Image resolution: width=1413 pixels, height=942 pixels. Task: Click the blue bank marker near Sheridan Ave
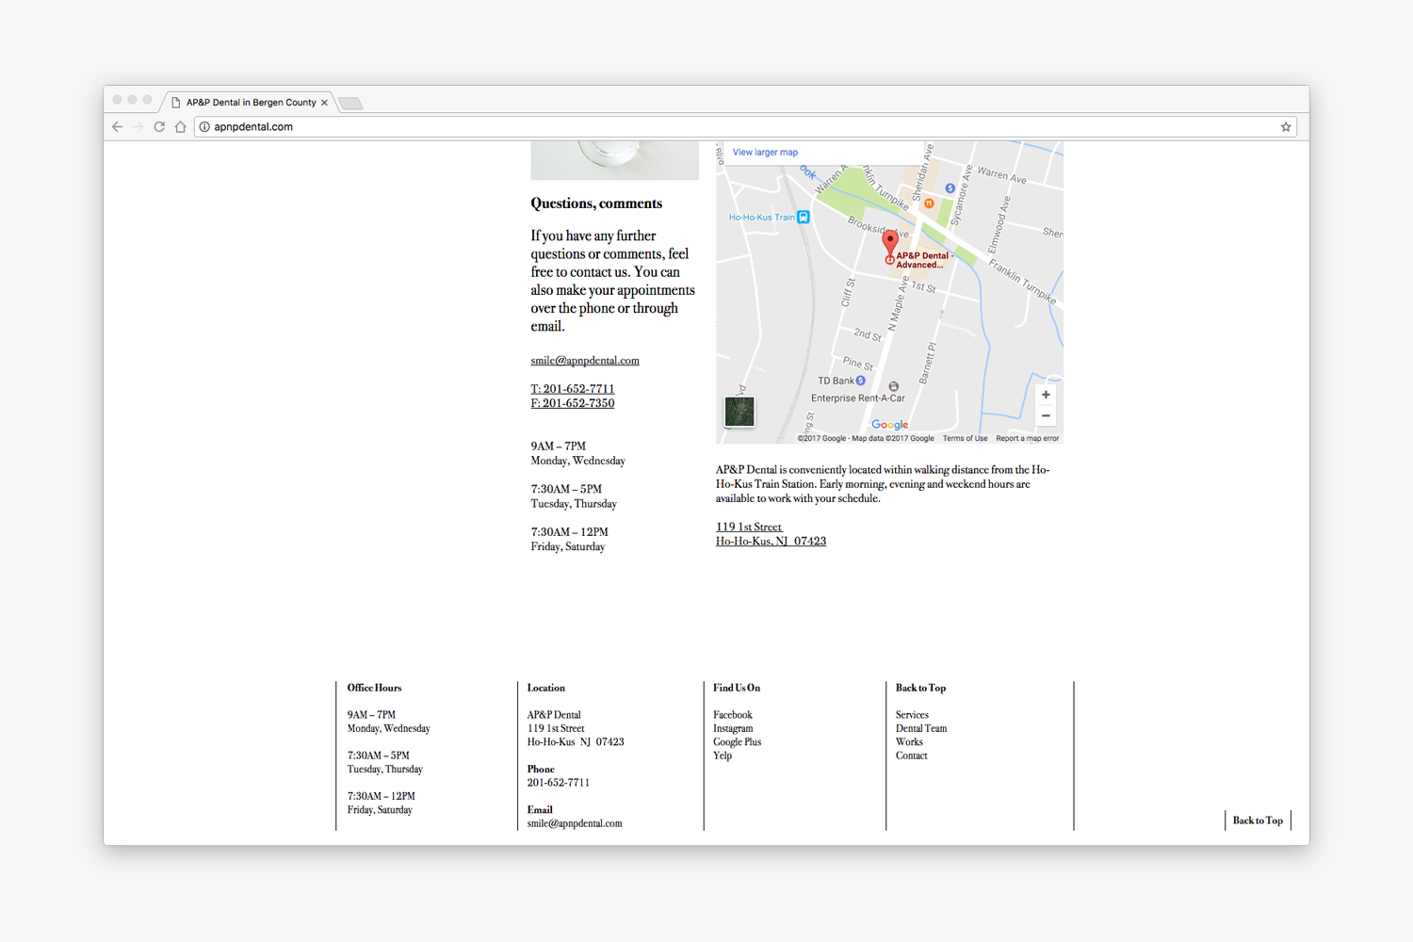pyautogui.click(x=950, y=188)
